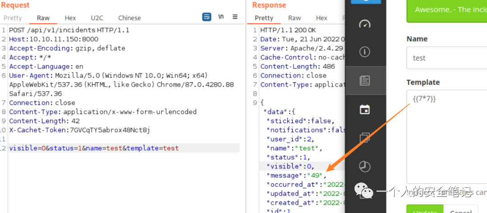Select the highlighted document icon in Cachet sidebar
Screen dimensions: 487x213
[365, 81]
